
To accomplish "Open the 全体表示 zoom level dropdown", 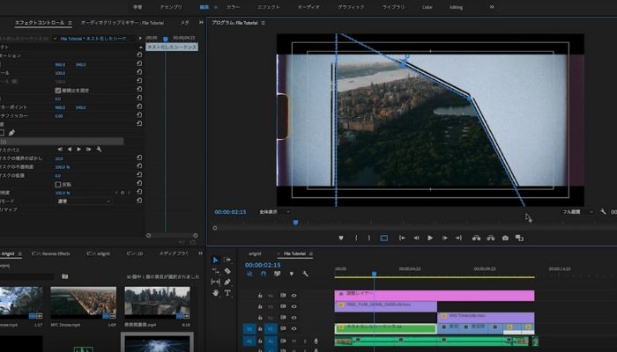I will pos(274,211).
